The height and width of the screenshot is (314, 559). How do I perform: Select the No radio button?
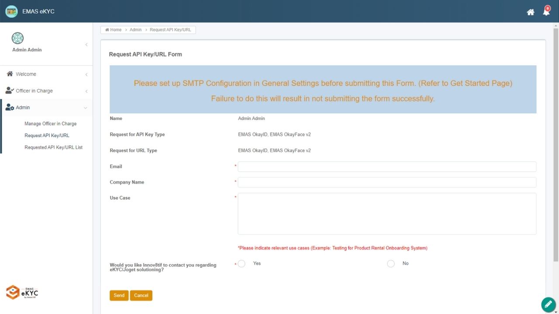click(x=391, y=263)
